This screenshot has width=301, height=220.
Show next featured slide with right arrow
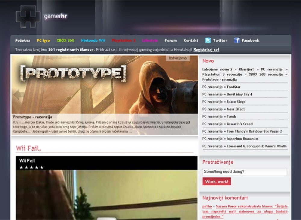point(191,95)
